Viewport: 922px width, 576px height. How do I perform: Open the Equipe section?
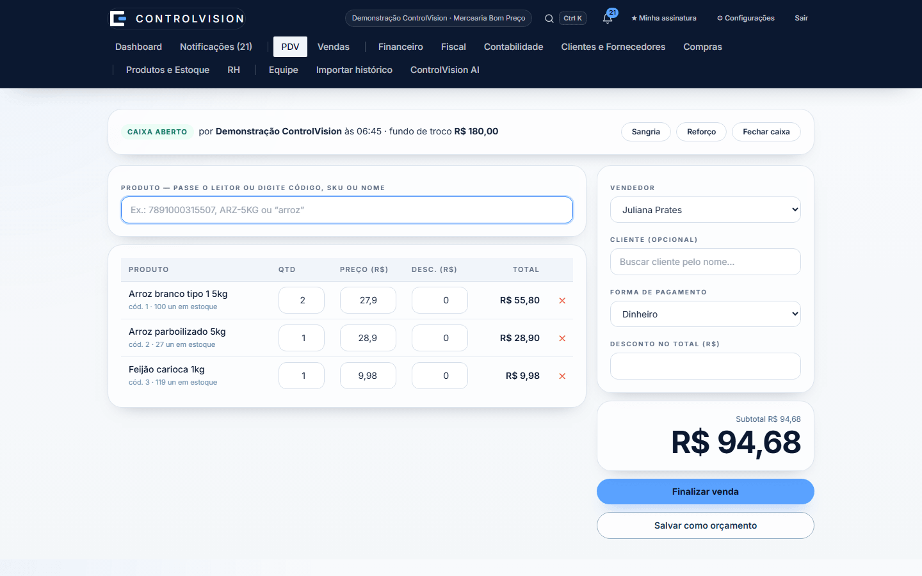tap(284, 70)
